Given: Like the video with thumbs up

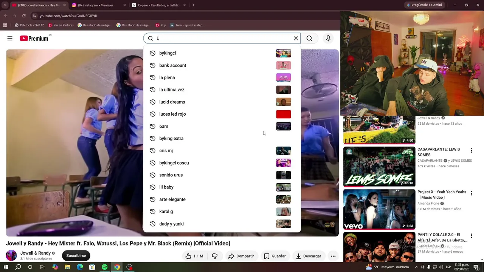Looking at the screenshot, I should [194, 256].
